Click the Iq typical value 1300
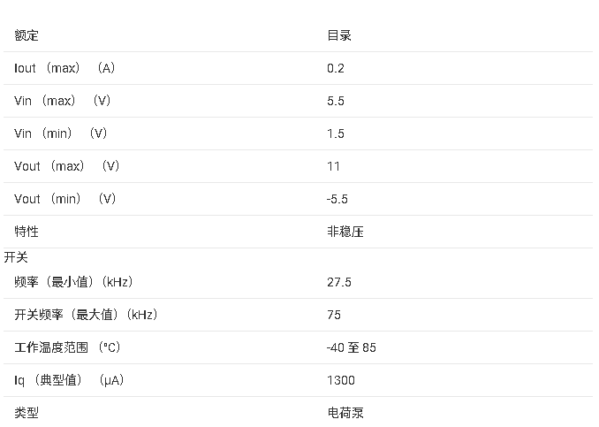 tap(341, 380)
